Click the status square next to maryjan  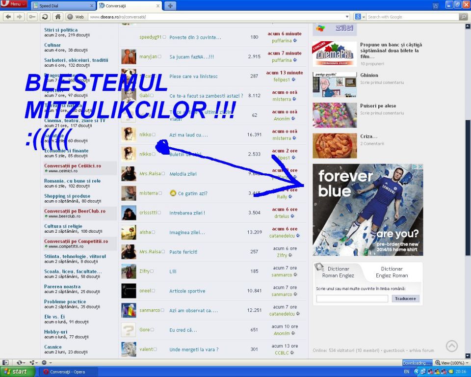pyautogui.click(x=159, y=56)
